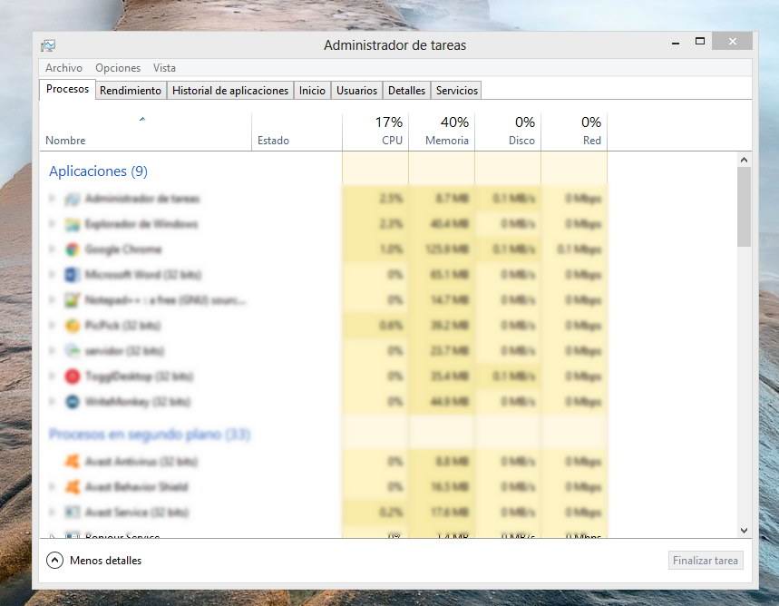Screen dimensions: 779x606
Task: Expand the Avast Behavior Shield row
Action: click(52, 486)
